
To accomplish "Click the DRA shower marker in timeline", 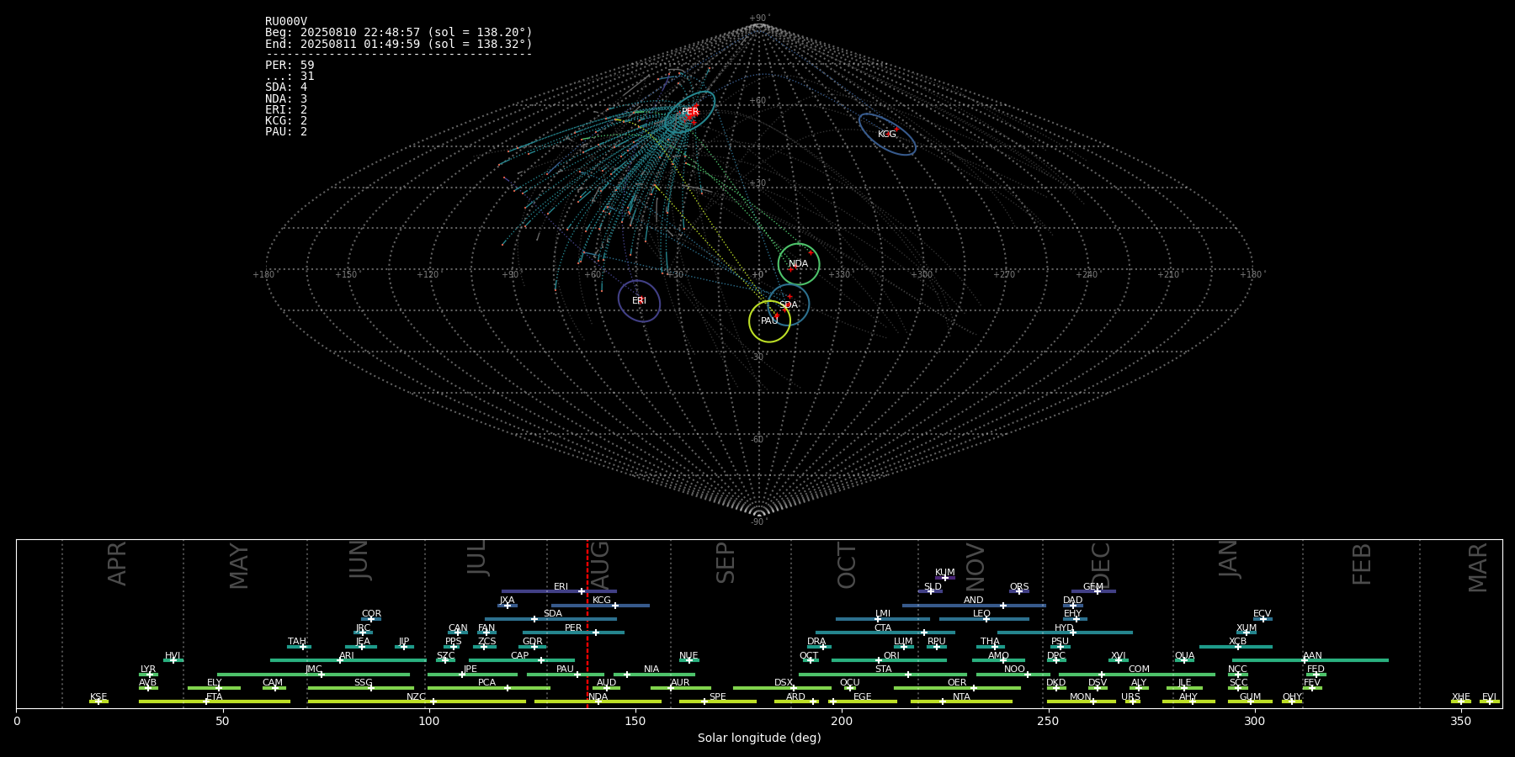I will 822,647.
